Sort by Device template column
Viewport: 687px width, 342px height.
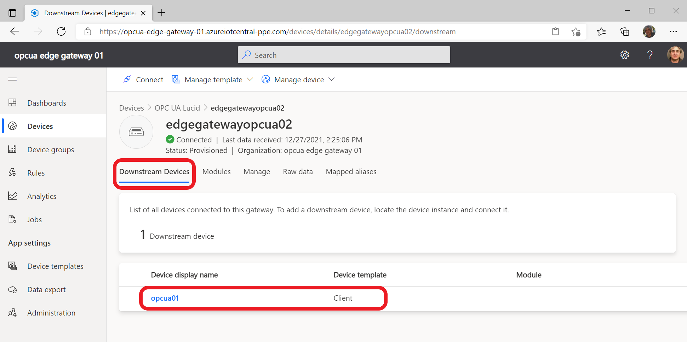pos(360,275)
